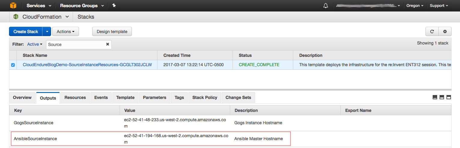Split the detail pane layout

tap(442, 97)
